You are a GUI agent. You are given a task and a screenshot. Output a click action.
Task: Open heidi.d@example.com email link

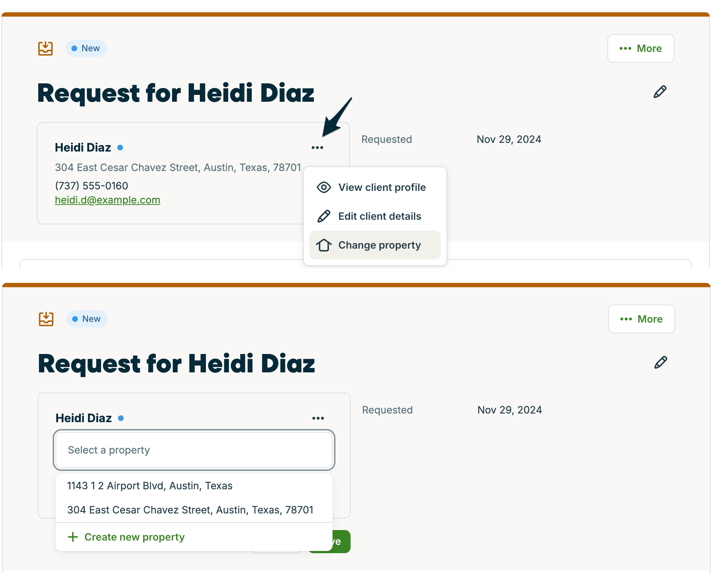(107, 200)
